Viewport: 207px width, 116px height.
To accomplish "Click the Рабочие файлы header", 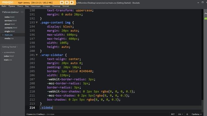I will pyautogui.click(x=10, y=12).
